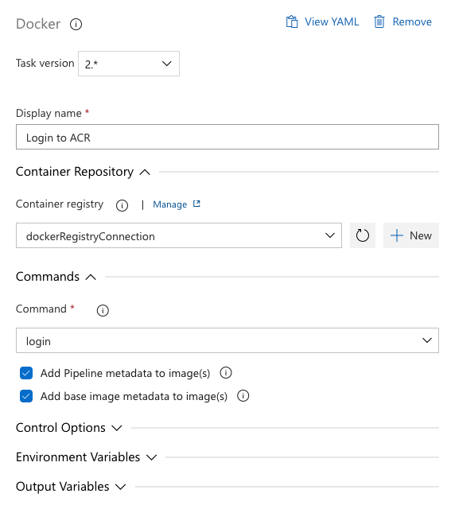Click the info icon beside Docker title
The width and height of the screenshot is (451, 505).
(x=76, y=24)
